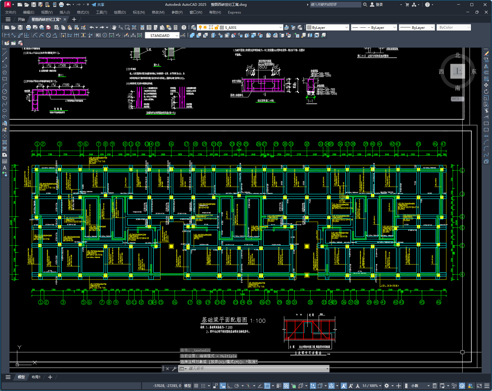Open Layer Properties Manager icon

pos(193,27)
